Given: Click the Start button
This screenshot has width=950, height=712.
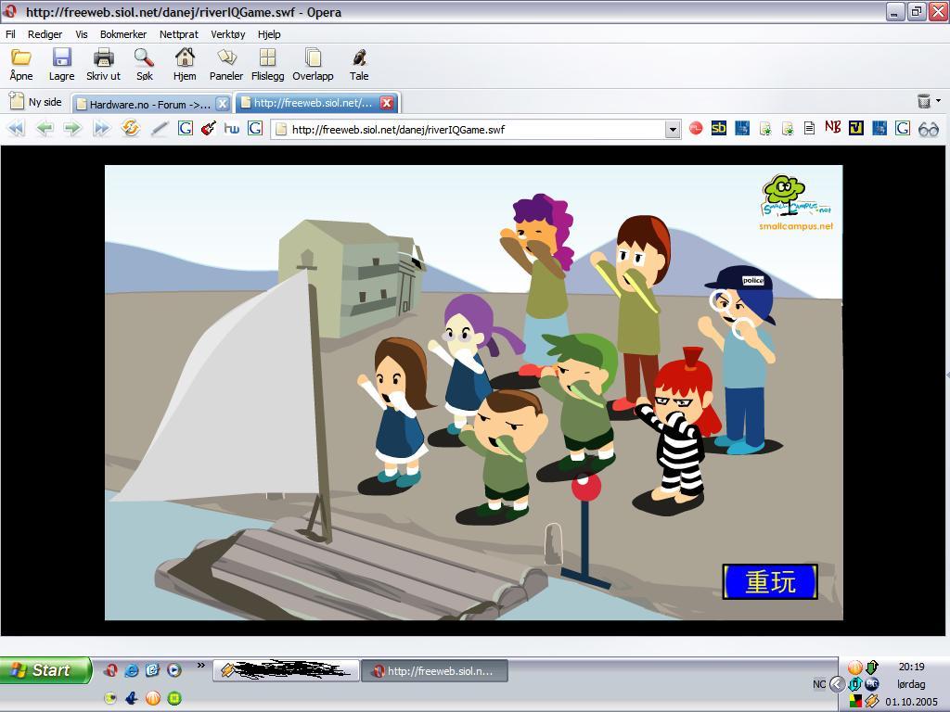Looking at the screenshot, I should tap(45, 670).
